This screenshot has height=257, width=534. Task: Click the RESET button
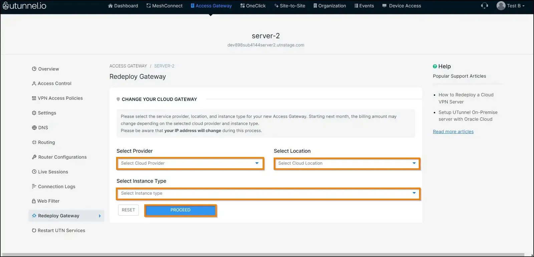[x=128, y=210]
